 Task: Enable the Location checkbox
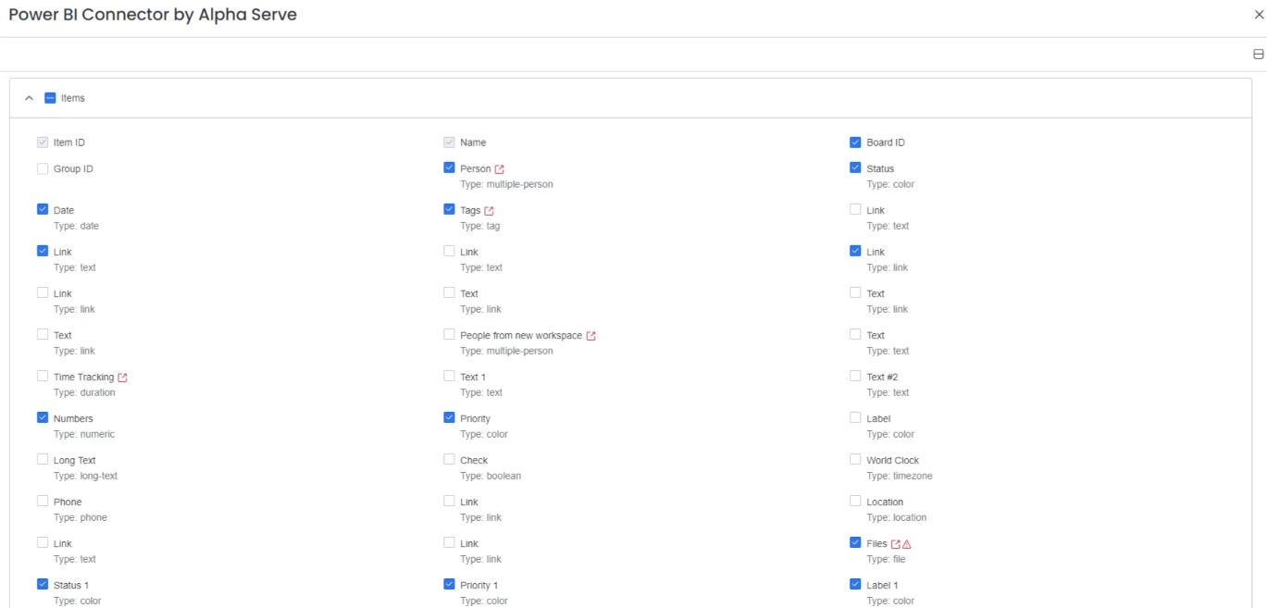pyautogui.click(x=855, y=501)
